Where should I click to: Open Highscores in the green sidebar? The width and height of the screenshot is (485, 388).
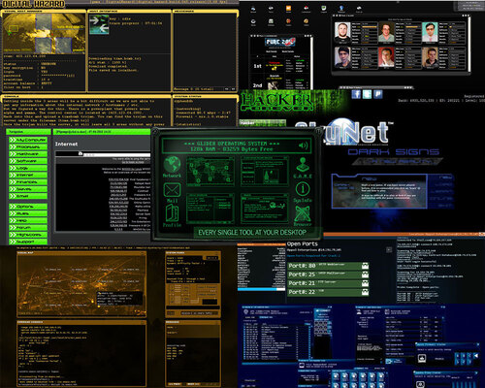click(28, 235)
